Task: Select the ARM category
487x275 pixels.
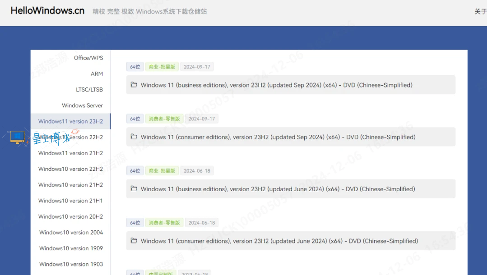Action: click(97, 73)
